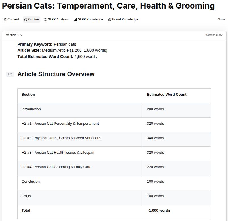Click the SERP Analysis magnifier icon

click(45, 20)
